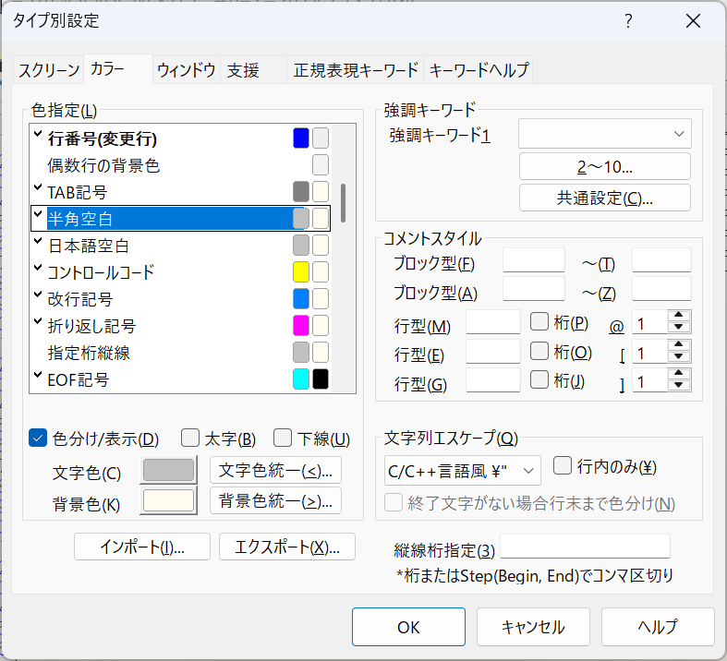
Task: Click blue swatch of 改行記号
Action: (x=301, y=299)
